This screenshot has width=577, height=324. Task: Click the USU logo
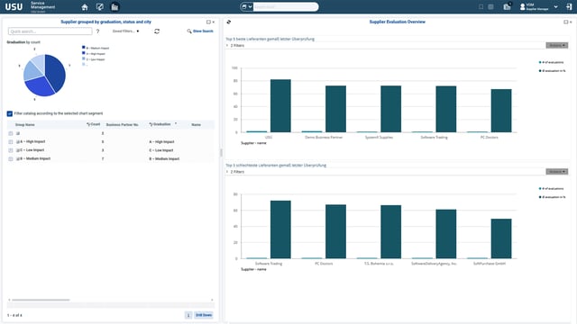tap(14, 6)
